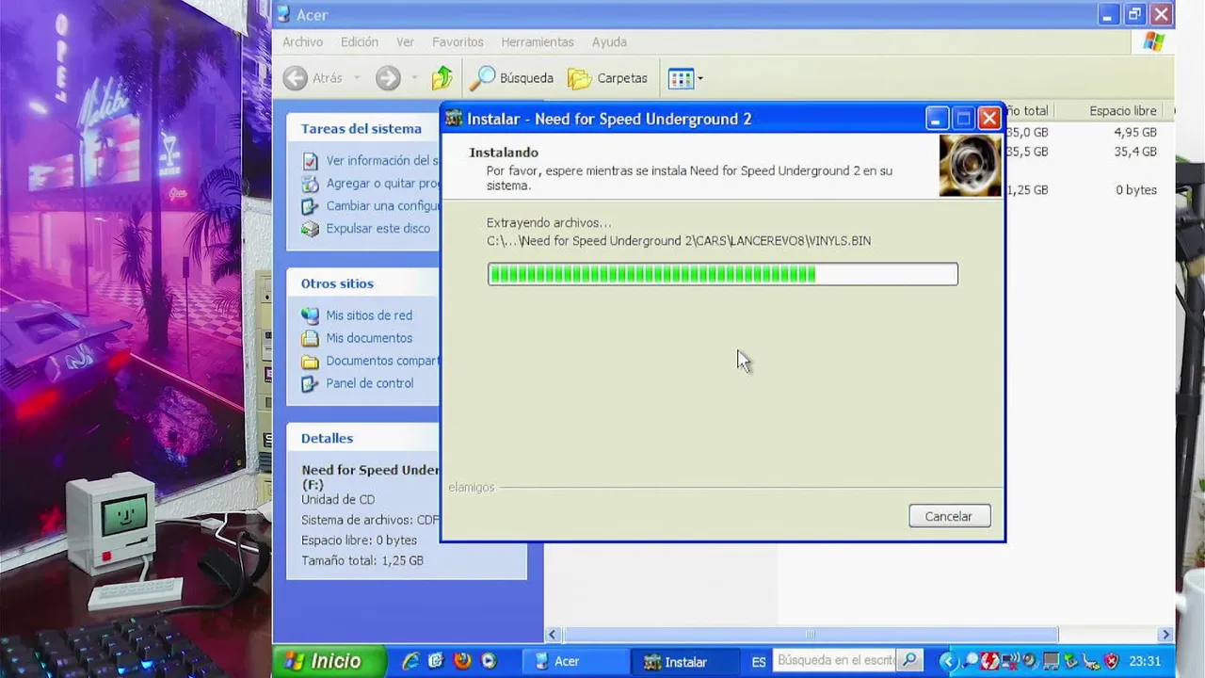This screenshot has width=1205, height=678.
Task: Click the system clock 23:31
Action: click(1145, 662)
